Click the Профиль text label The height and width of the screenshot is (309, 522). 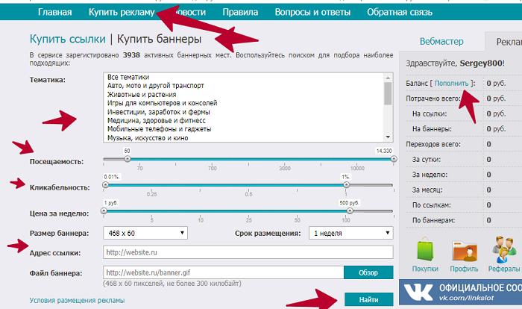click(x=464, y=269)
